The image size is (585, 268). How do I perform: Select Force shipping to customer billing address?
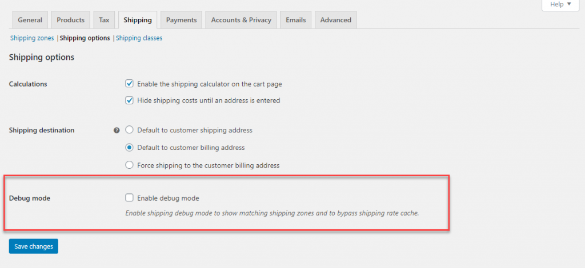click(130, 165)
